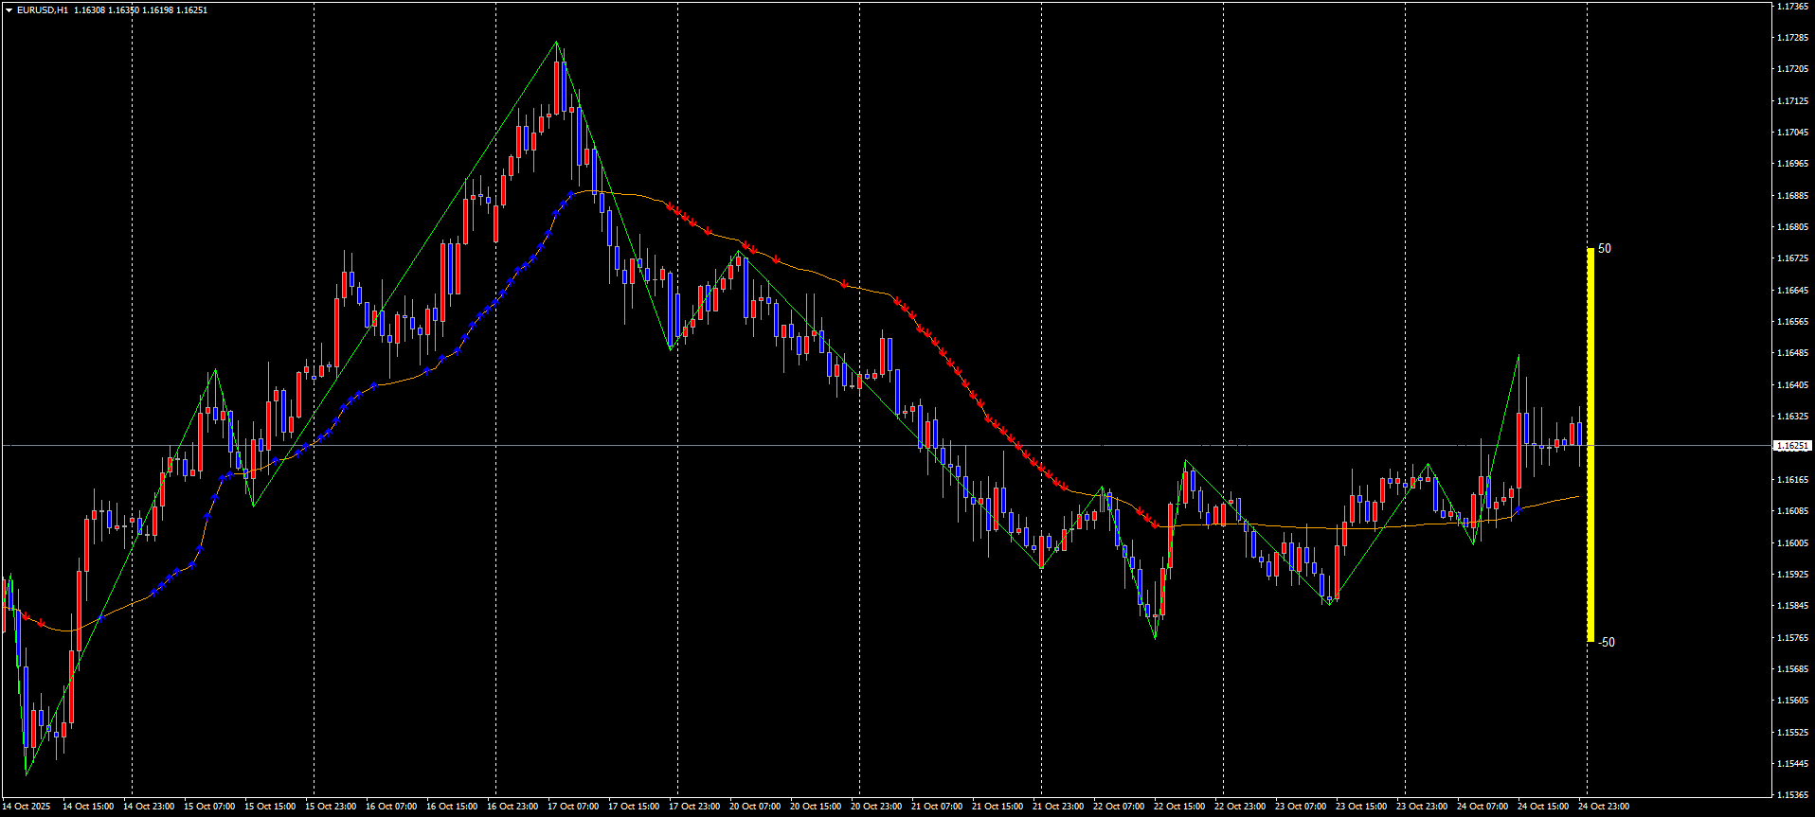Select the current price label 1.16251
The width and height of the screenshot is (1815, 817).
(1791, 445)
